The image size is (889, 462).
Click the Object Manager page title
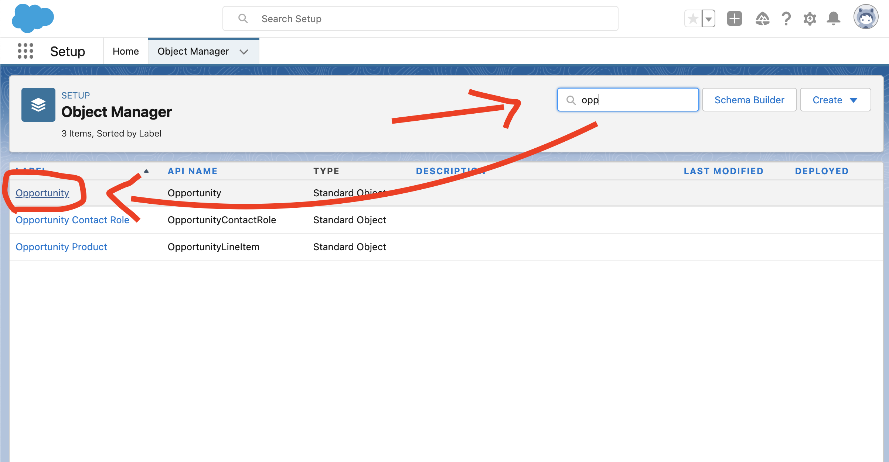click(117, 112)
